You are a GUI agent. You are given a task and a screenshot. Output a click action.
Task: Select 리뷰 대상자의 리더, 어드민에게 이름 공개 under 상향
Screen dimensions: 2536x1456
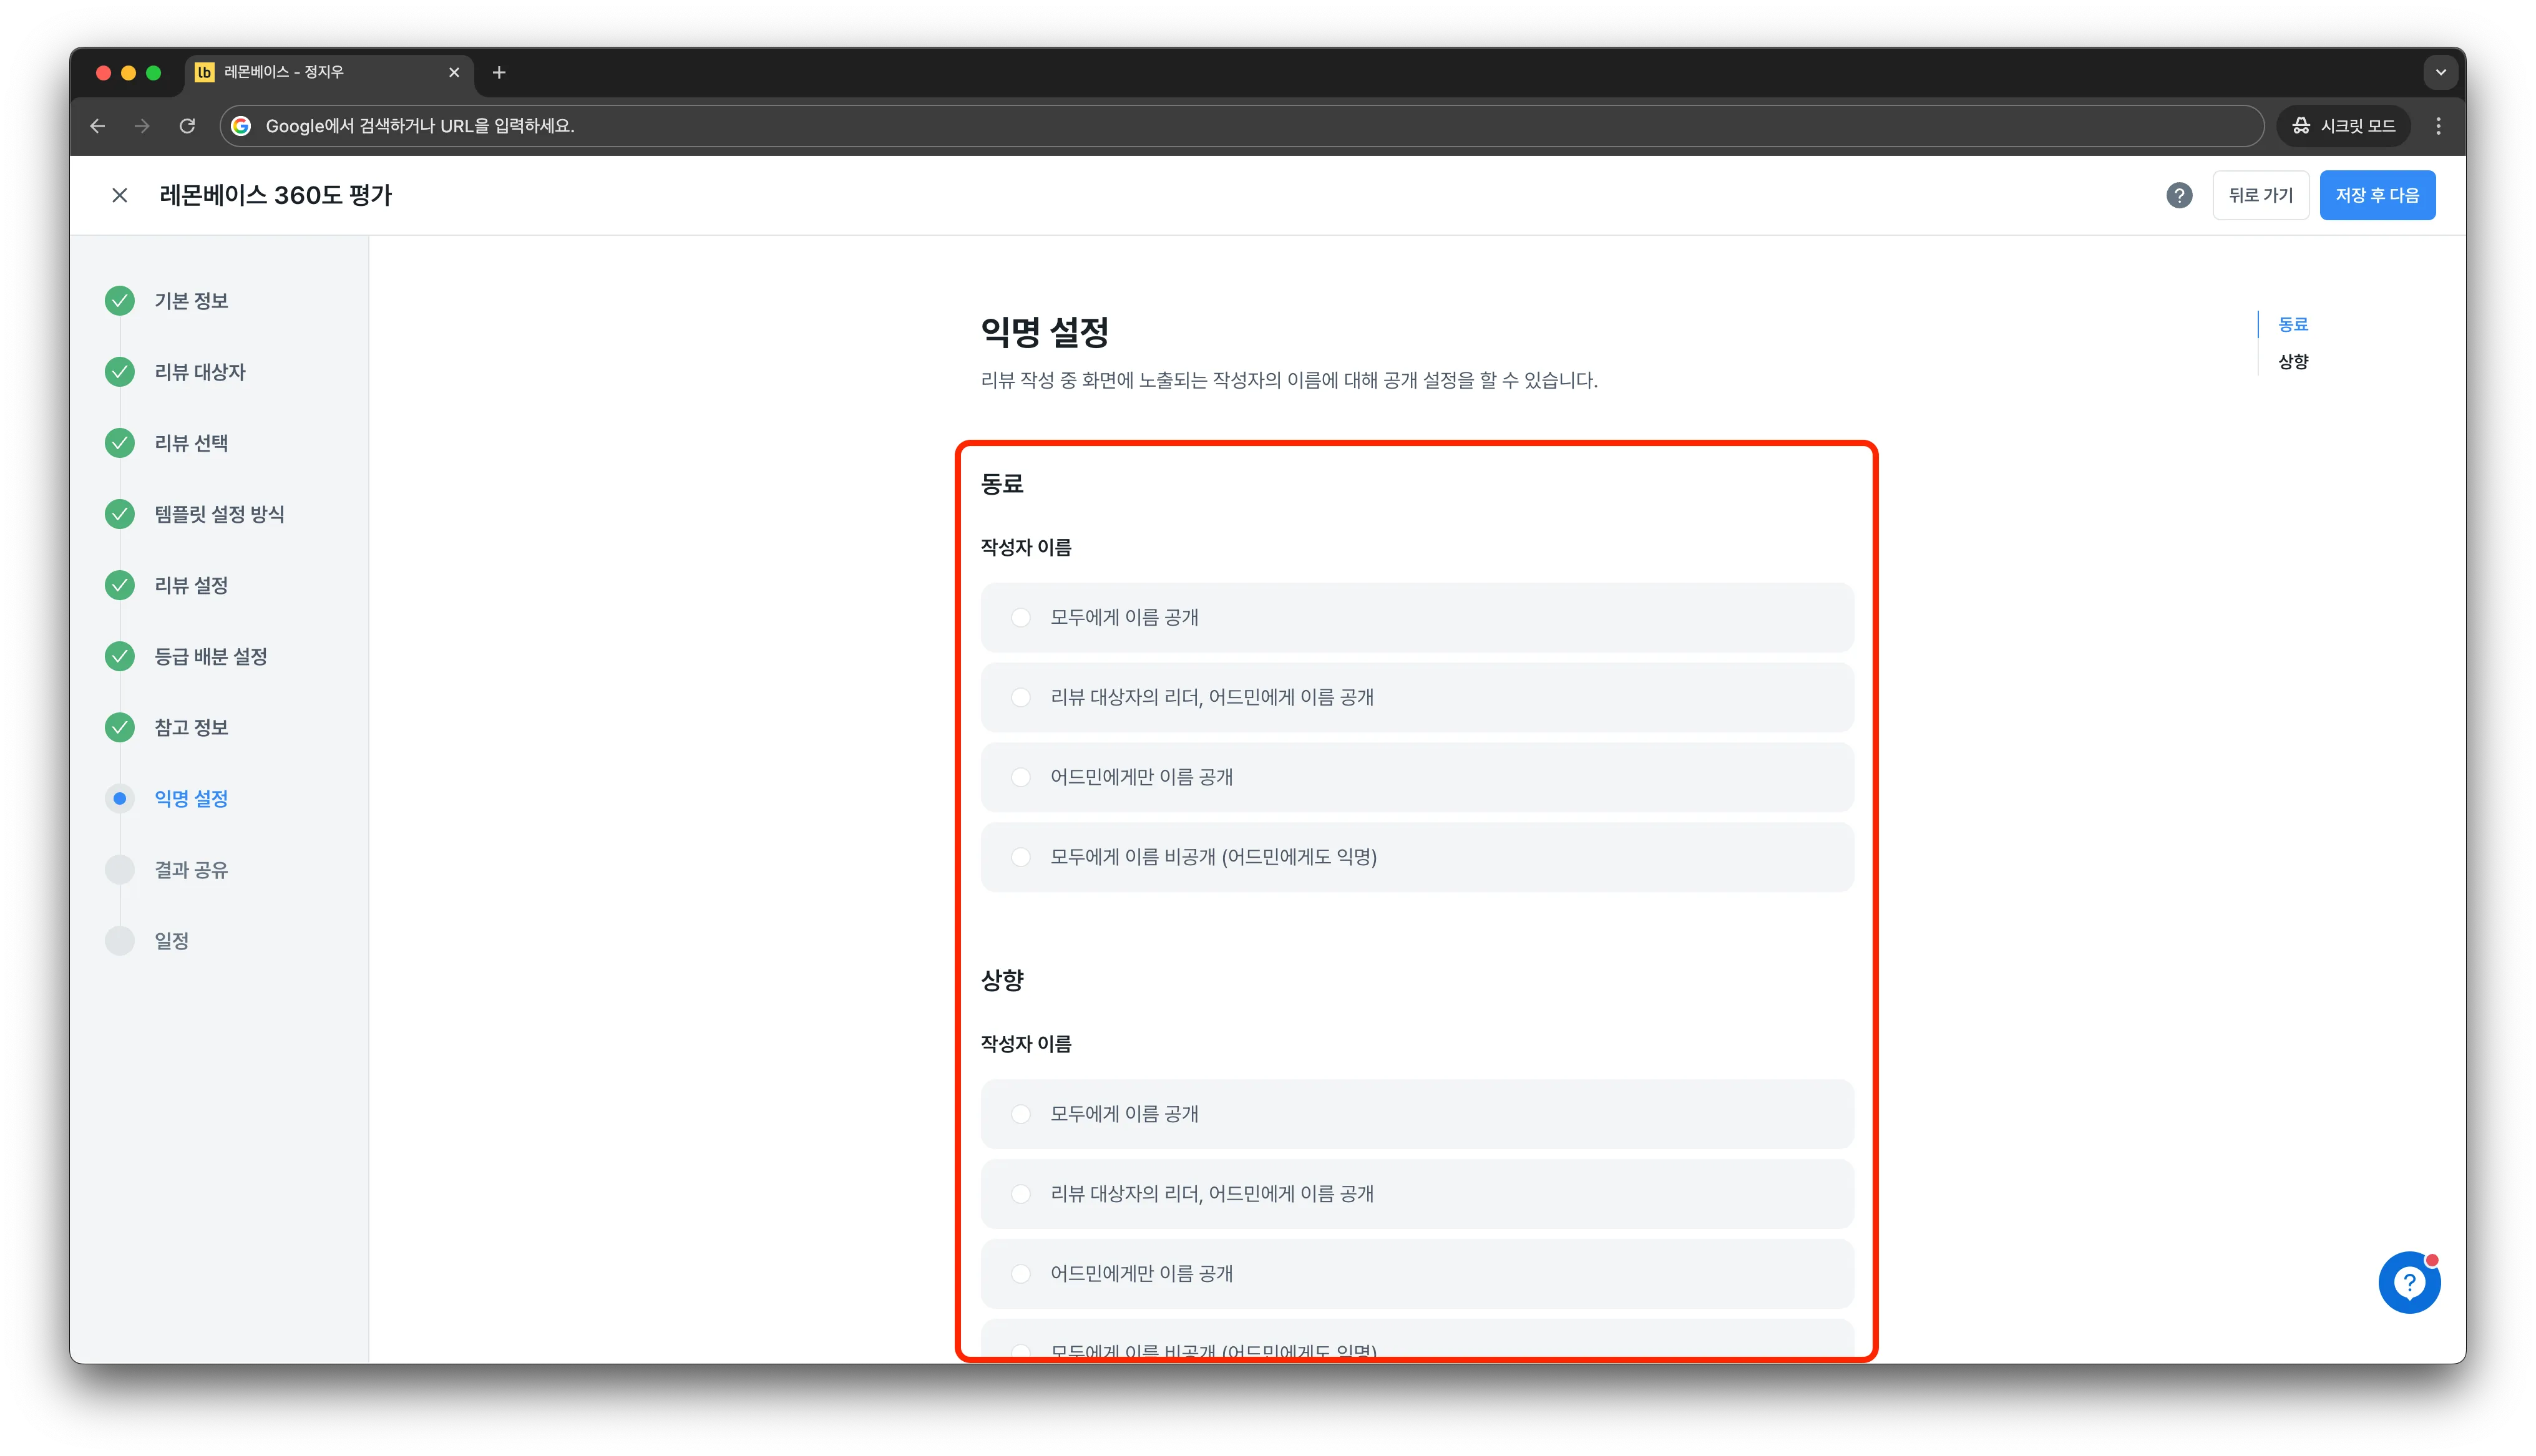pos(1417,1194)
